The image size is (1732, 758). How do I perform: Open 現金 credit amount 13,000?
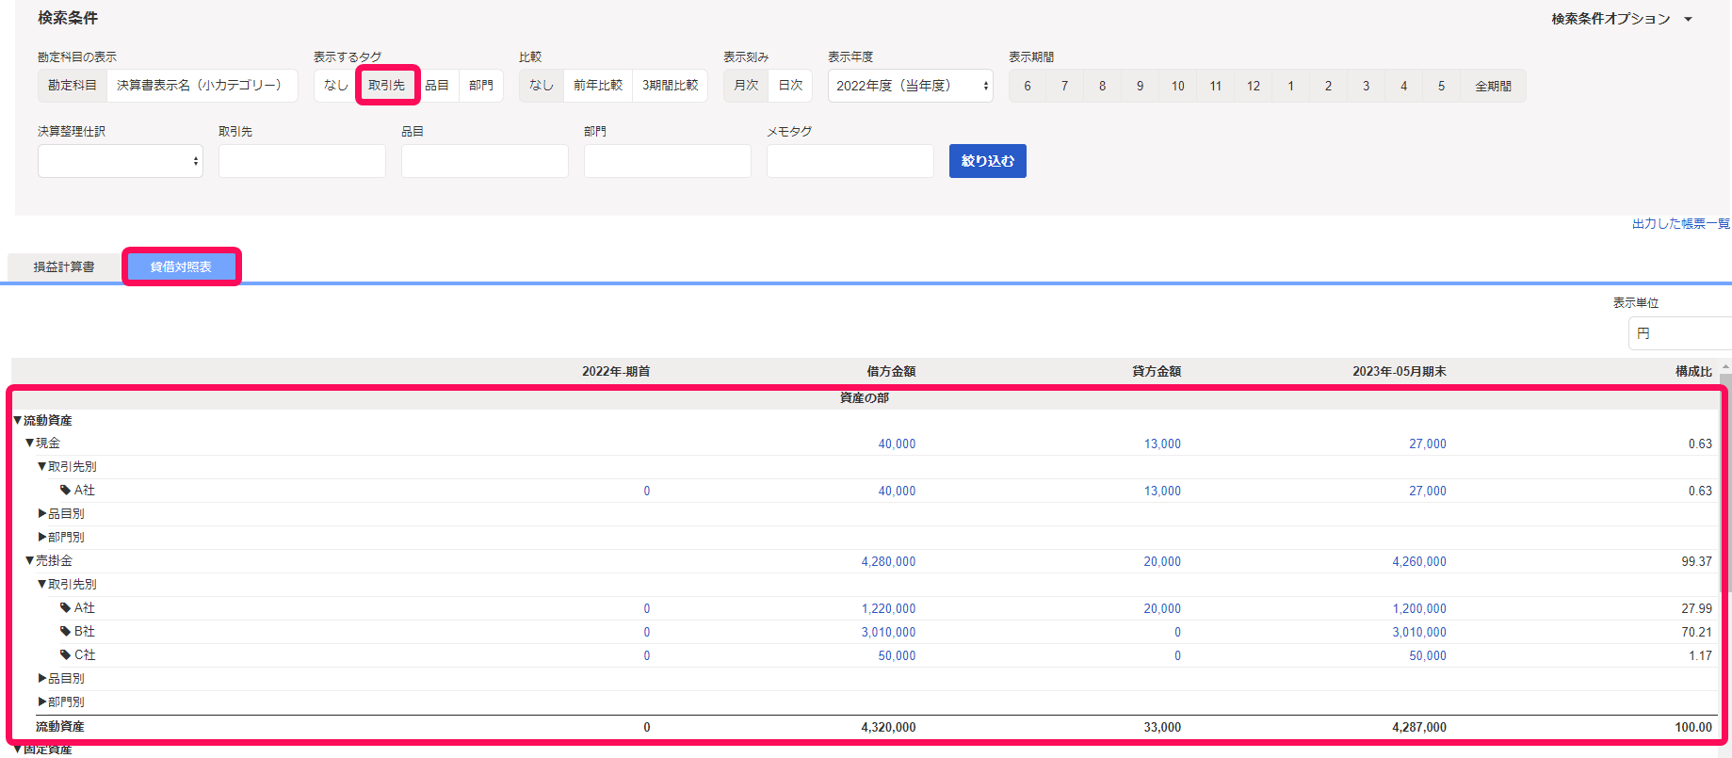pyautogui.click(x=1162, y=444)
